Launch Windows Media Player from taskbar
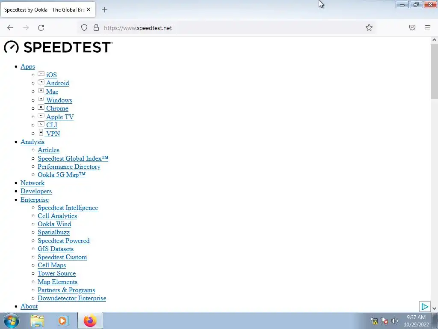 pyautogui.click(x=62, y=321)
